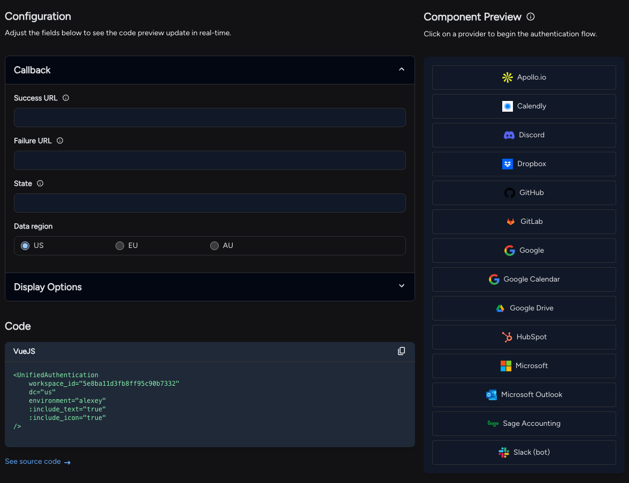This screenshot has width=629, height=483.
Task: Select the AU data region radio
Action: pos(214,246)
